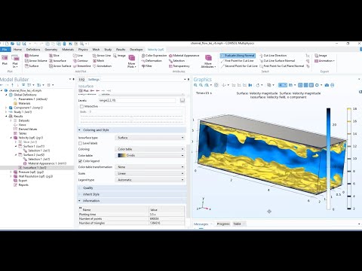Add a Slice plot
The height and width of the screenshot is (271, 362).
(x=54, y=56)
